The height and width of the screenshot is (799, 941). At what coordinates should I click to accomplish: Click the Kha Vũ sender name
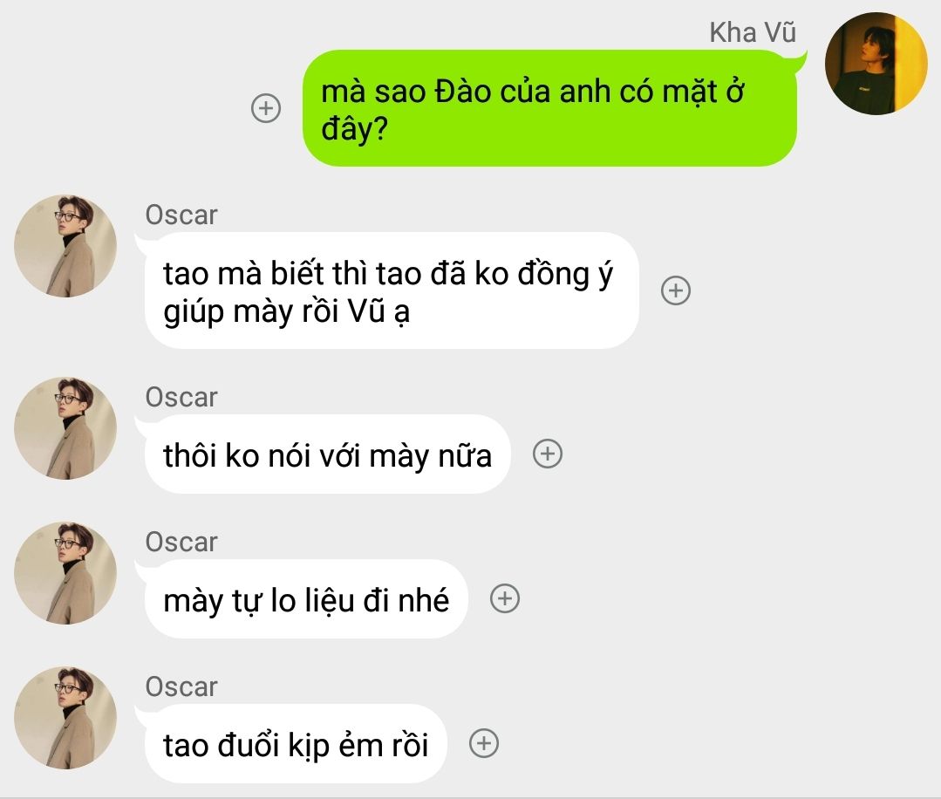[x=753, y=31]
